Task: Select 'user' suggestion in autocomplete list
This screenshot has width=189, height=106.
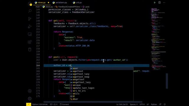Action: pyautogui.click(x=102, y=68)
